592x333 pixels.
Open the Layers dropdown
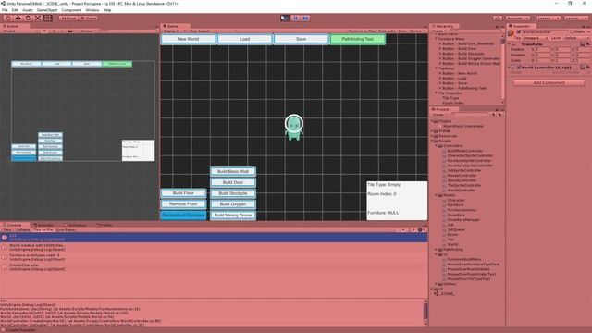(x=548, y=18)
